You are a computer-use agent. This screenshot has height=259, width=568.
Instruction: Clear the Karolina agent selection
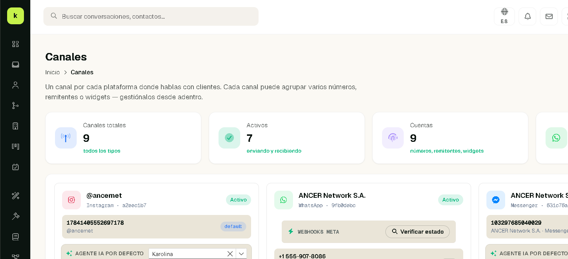(230, 254)
